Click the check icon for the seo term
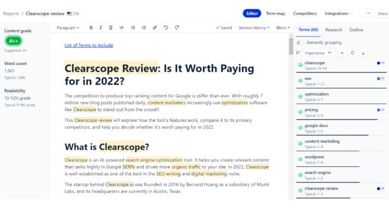This screenshot has width=389, height=218. [x=300, y=81]
